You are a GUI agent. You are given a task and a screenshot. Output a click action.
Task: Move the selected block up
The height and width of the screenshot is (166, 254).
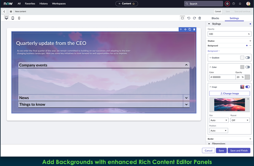click(x=181, y=29)
